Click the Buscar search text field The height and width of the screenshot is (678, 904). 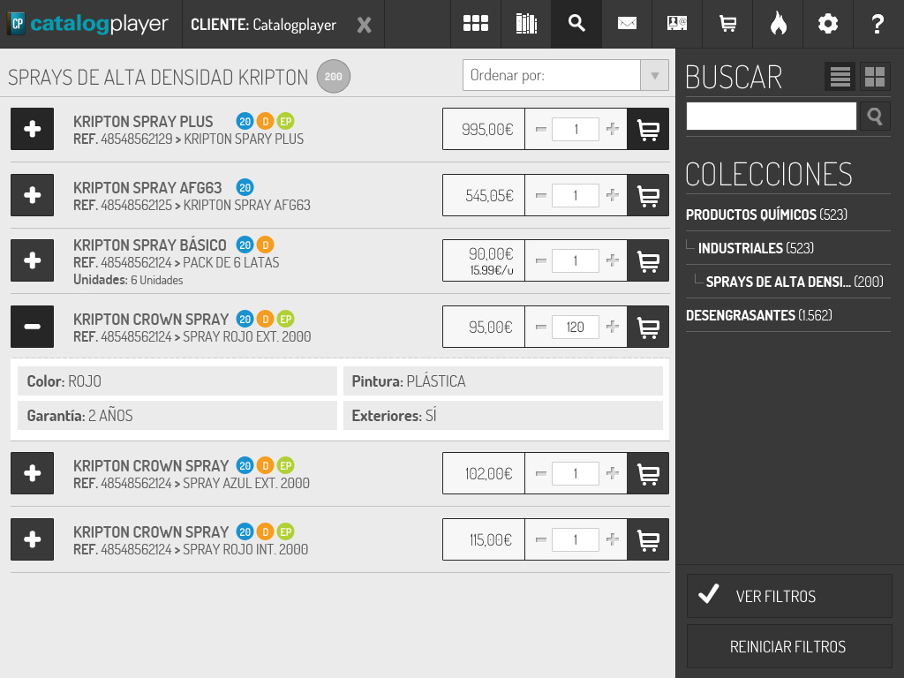tap(772, 117)
